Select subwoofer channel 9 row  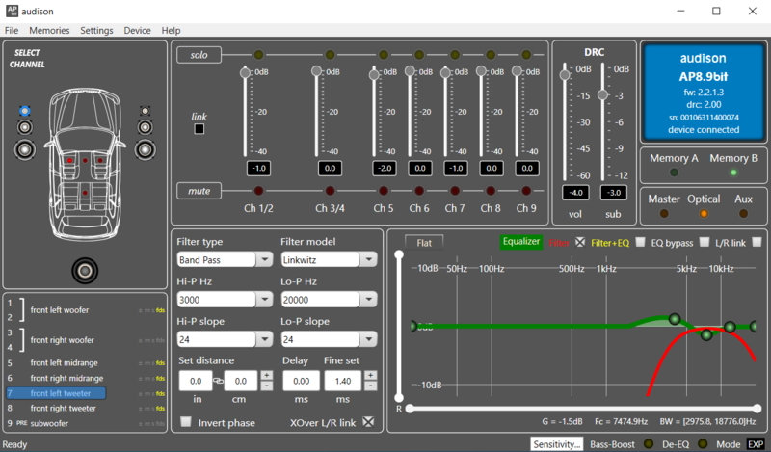pyautogui.click(x=86, y=423)
